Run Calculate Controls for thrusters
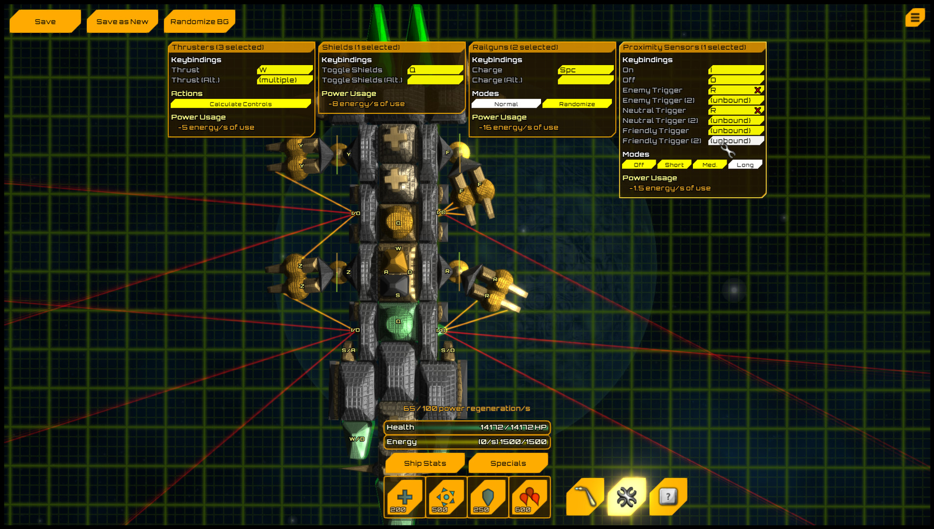Screen dimensions: 934x529 click(241, 104)
